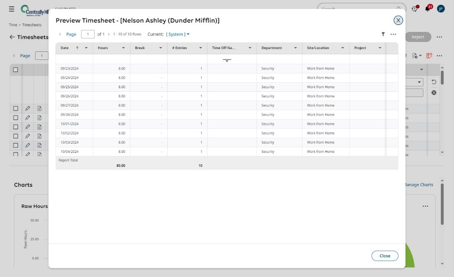Open # Entries column dropdown menu
The height and width of the screenshot is (277, 454).
pos(200,48)
